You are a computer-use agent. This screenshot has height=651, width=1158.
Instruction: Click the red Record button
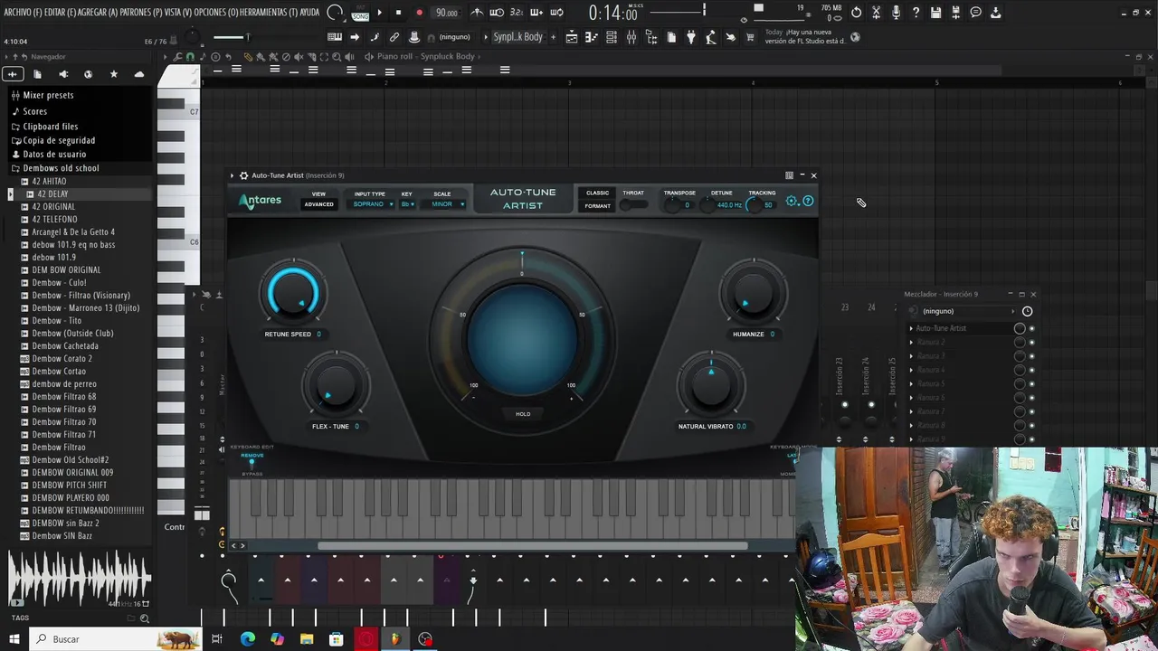(419, 13)
